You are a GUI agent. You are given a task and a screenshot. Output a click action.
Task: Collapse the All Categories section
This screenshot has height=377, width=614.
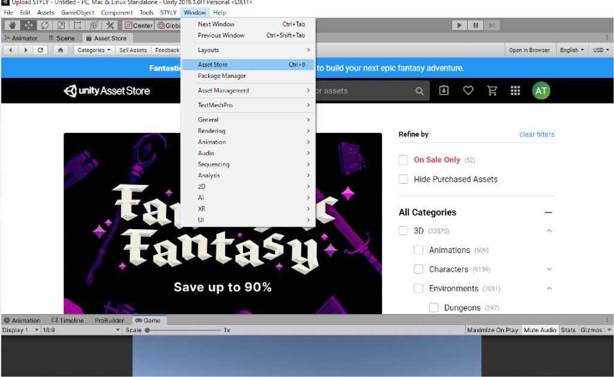(x=548, y=212)
